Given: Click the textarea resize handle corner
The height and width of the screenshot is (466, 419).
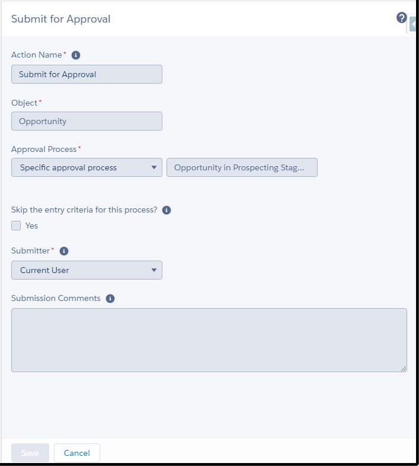Looking at the screenshot, I should [x=404, y=369].
